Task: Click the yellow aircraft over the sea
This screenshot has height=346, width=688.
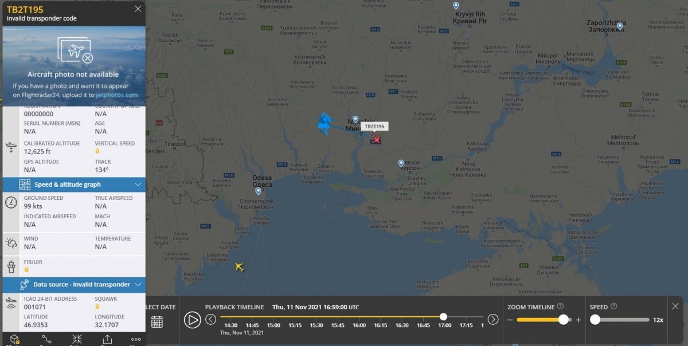Action: click(240, 267)
